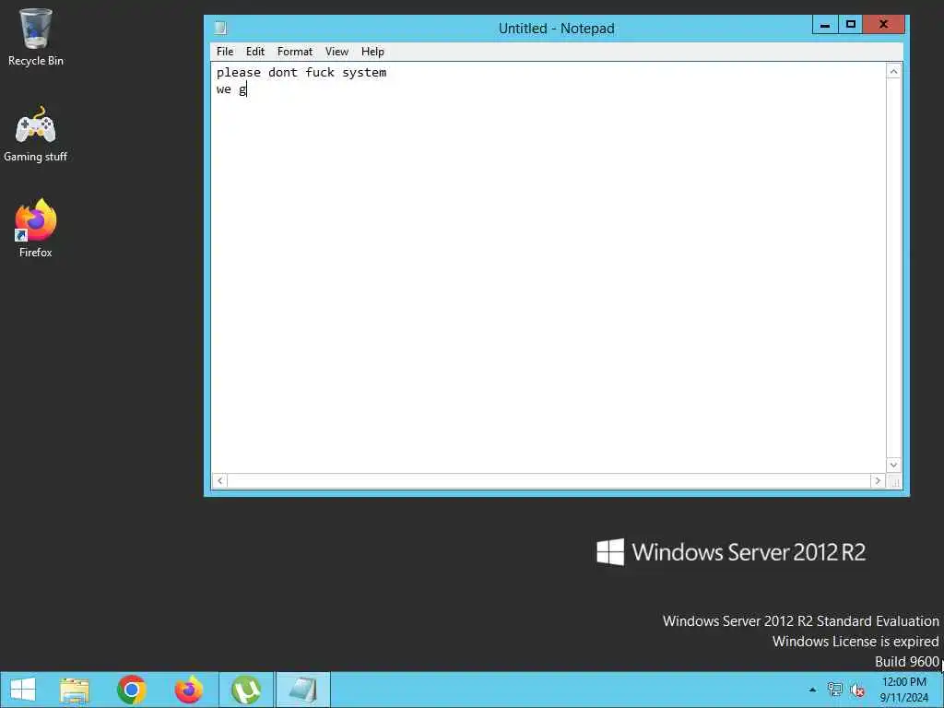944x708 pixels.
Task: Open the Help menu in Notepad
Action: coord(372,52)
